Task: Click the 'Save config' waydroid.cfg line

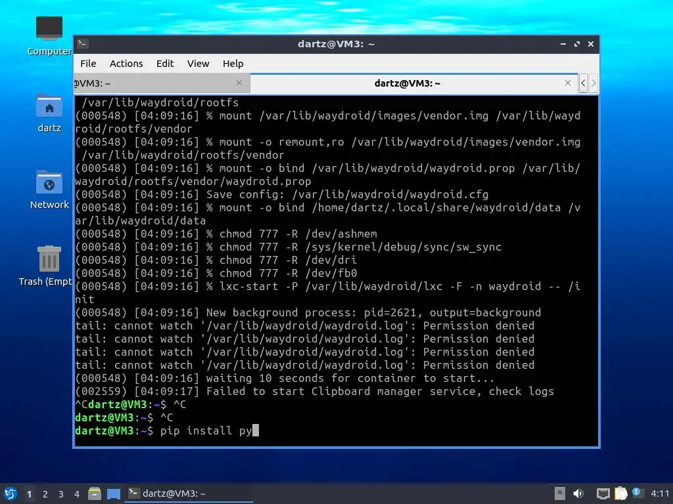Action: click(x=282, y=194)
